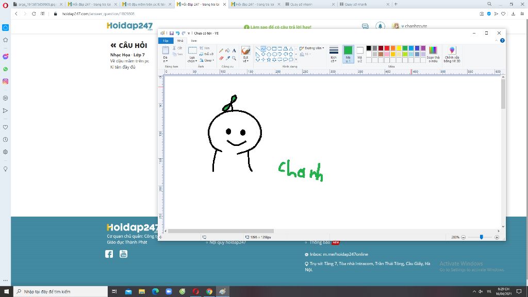Viewport: 528px width, 297px height.
Task: Select the Oval shape in shapes gallery
Action: click(x=269, y=48)
